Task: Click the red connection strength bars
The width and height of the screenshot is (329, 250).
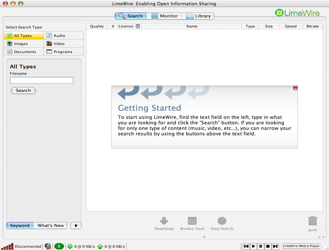Action: tap(7, 246)
